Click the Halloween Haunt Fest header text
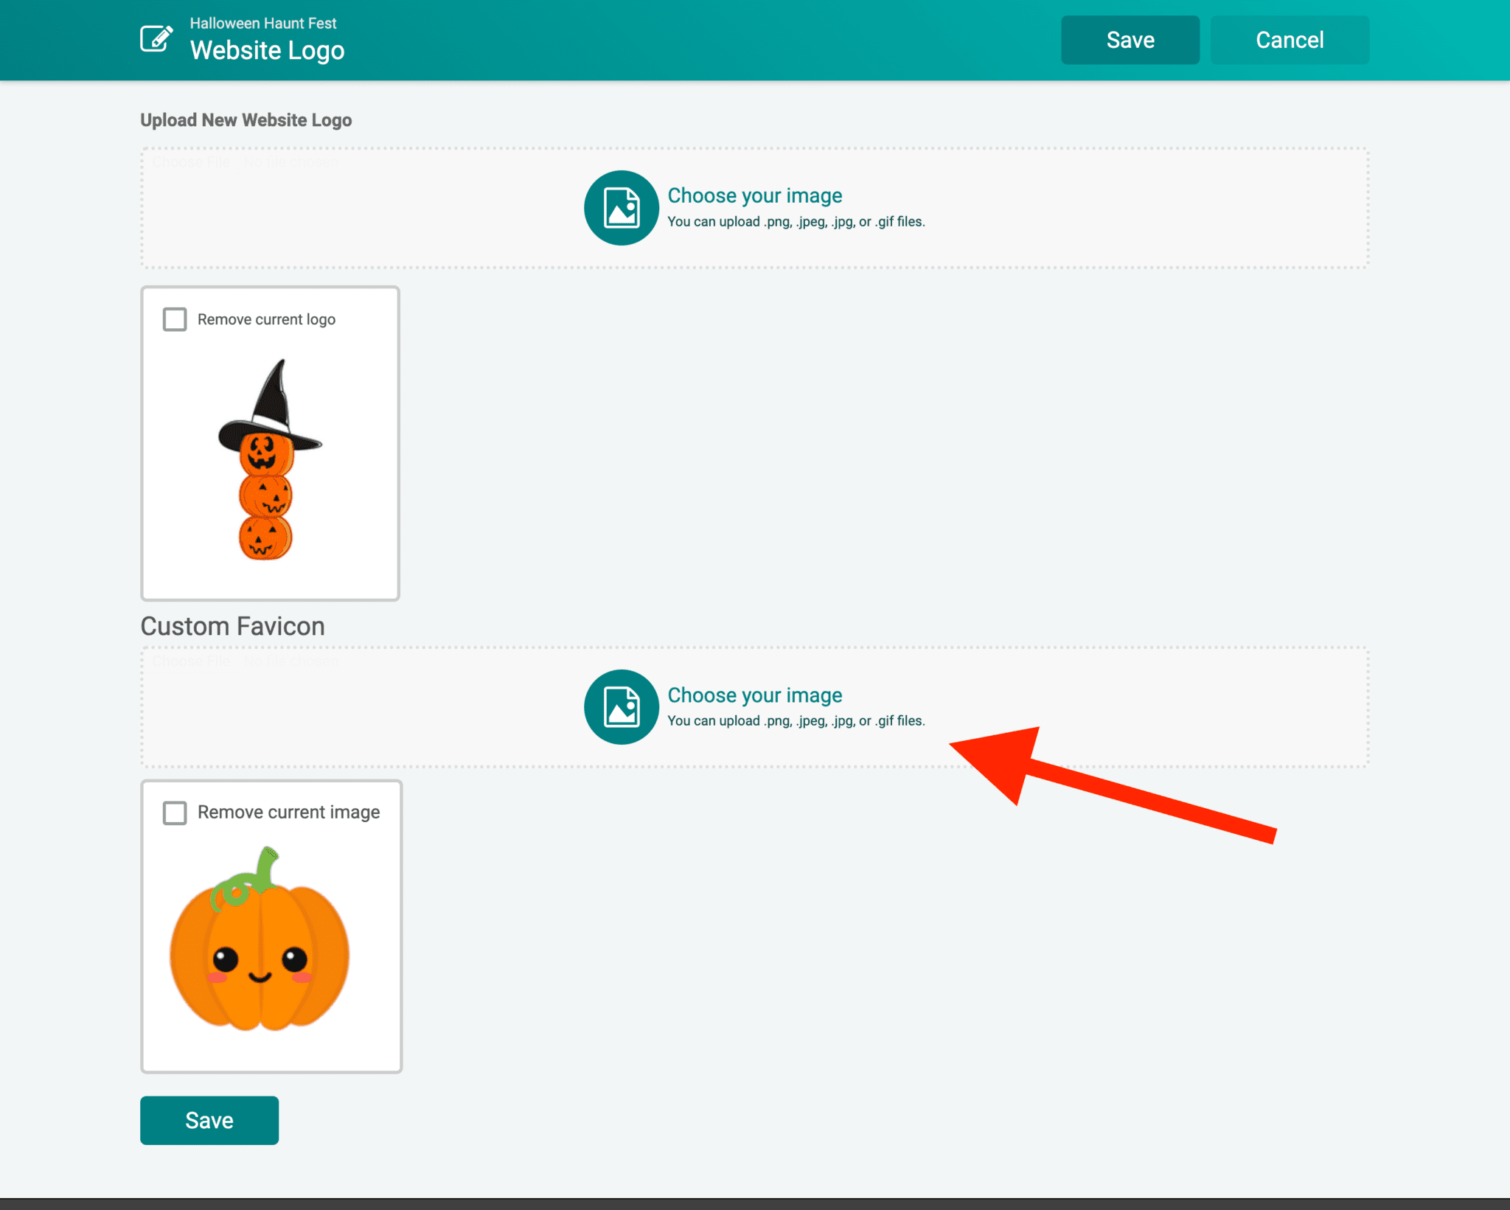This screenshot has height=1210, width=1510. (x=262, y=23)
